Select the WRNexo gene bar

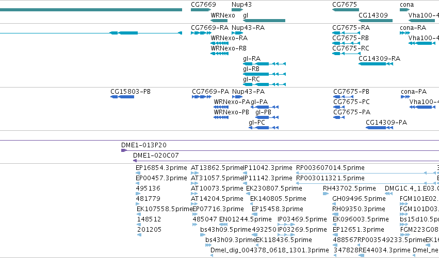[219, 21]
